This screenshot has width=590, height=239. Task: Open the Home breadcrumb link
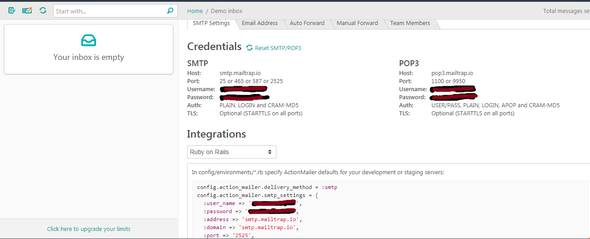click(195, 11)
